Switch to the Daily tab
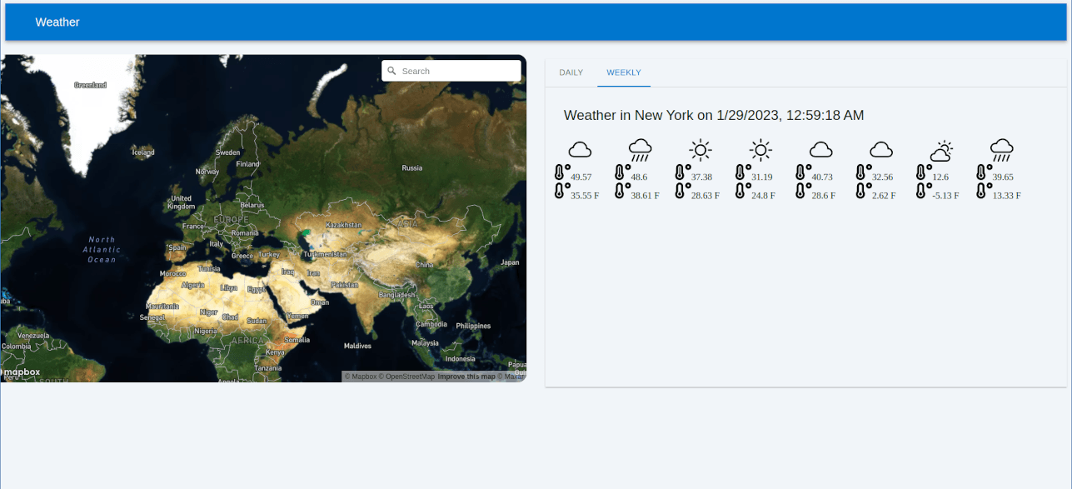The height and width of the screenshot is (489, 1072). coord(571,72)
